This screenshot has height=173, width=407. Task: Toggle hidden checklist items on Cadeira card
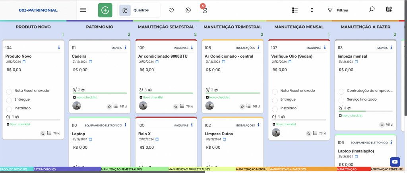[83, 90]
